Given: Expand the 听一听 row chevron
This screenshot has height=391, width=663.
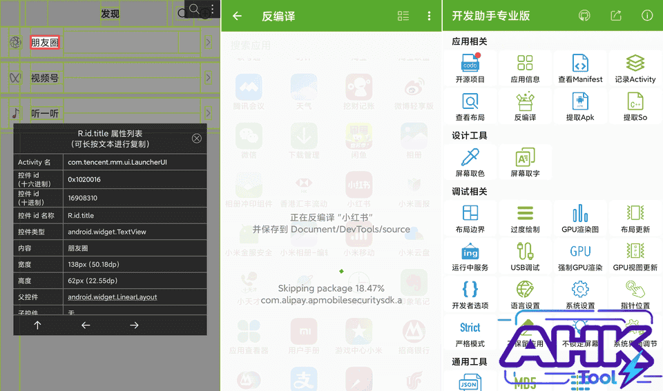Looking at the screenshot, I should pos(208,113).
